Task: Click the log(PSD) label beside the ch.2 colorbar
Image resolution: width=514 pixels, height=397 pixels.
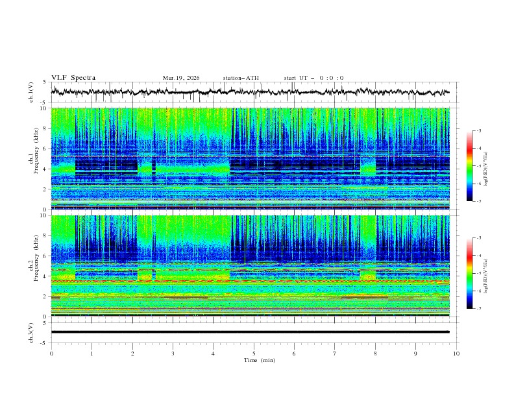Action: (486, 276)
